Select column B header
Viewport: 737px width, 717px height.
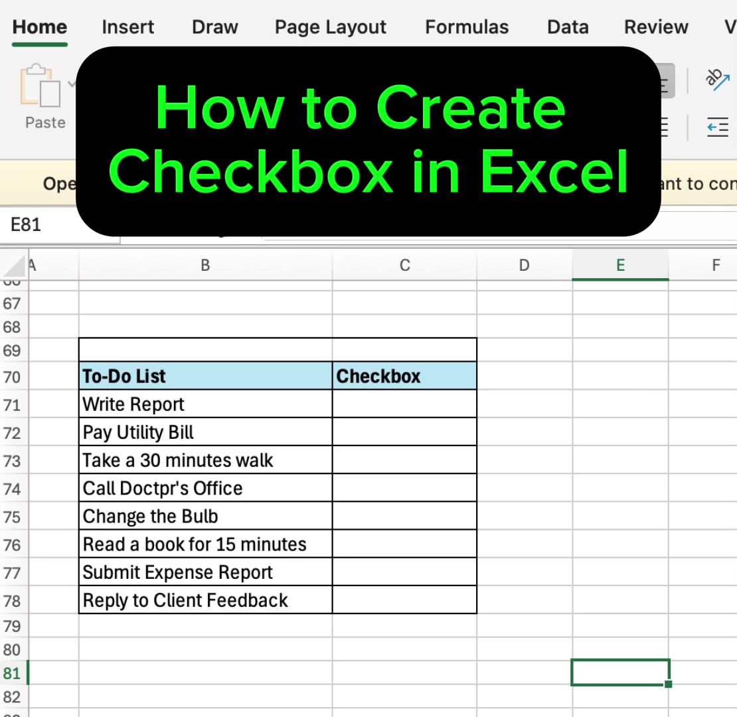(x=205, y=265)
